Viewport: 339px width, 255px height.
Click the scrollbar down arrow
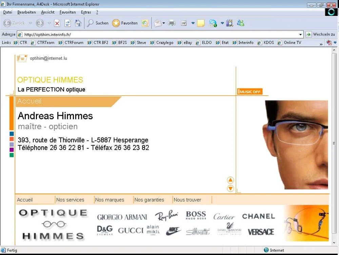(334, 243)
